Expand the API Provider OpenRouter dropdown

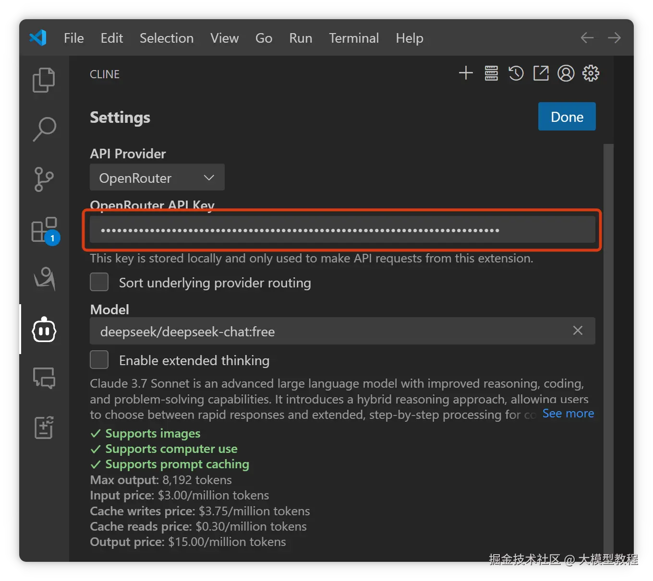(x=157, y=178)
